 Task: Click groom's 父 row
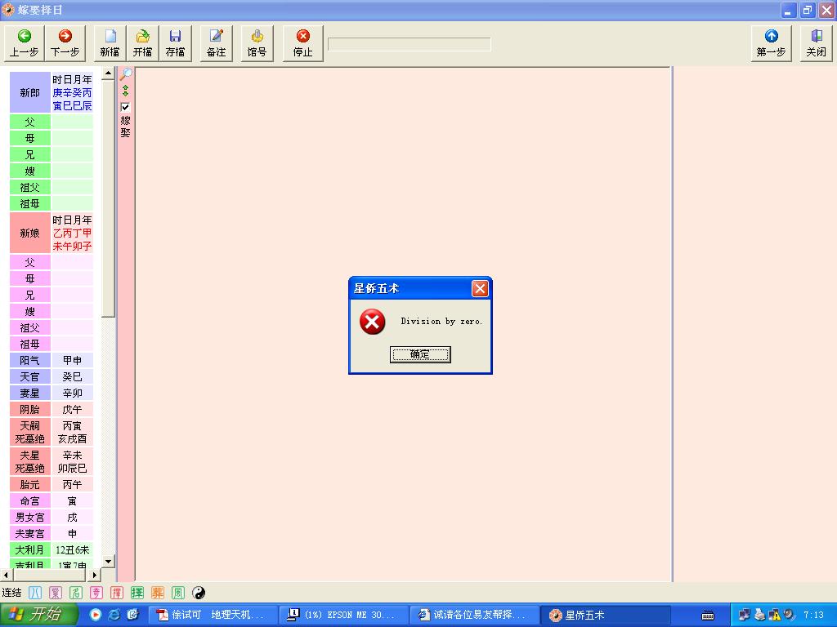(x=51, y=122)
